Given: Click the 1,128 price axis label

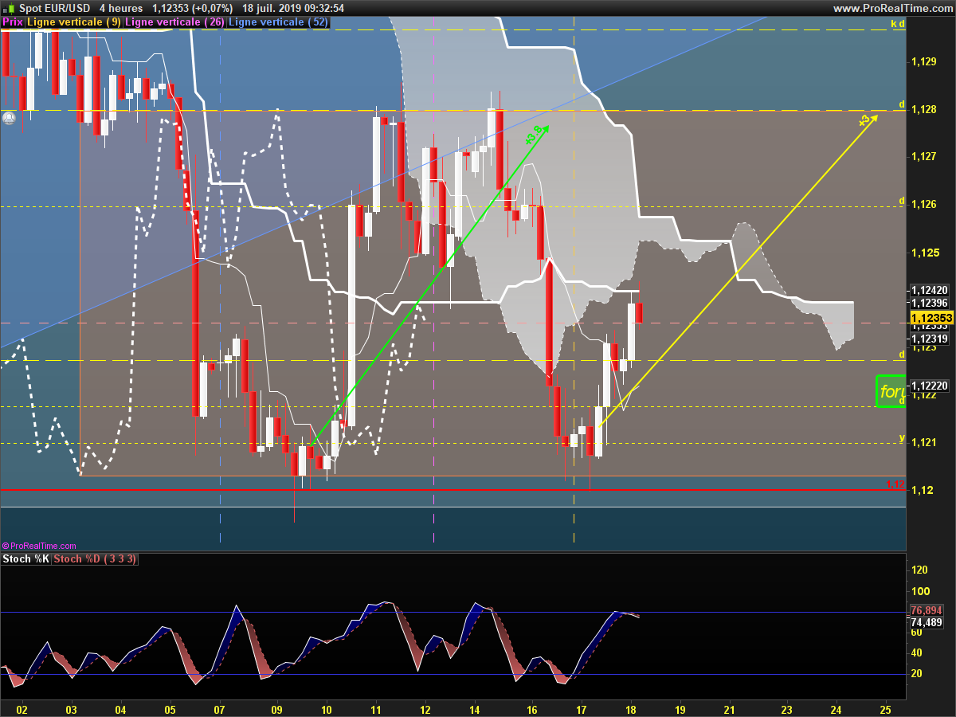Looking at the screenshot, I should (923, 109).
